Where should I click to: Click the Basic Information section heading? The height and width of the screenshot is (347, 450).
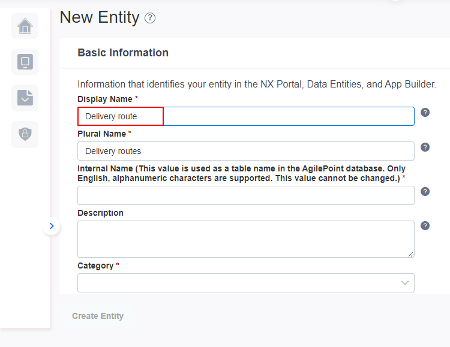point(123,53)
